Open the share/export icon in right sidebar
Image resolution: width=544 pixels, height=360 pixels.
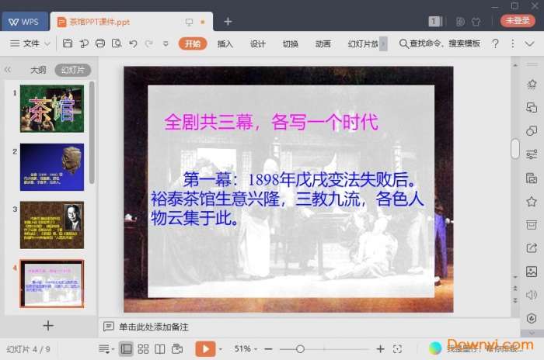(532, 248)
